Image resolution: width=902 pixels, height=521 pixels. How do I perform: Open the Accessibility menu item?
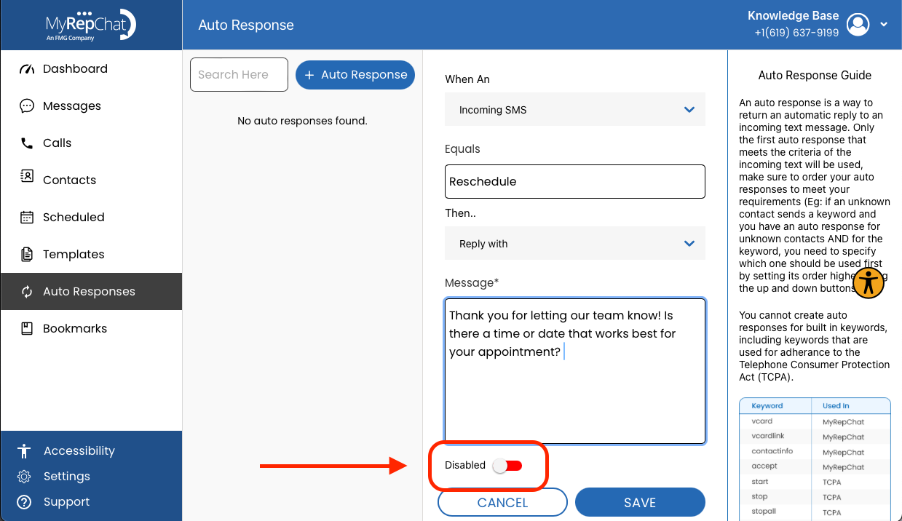point(79,451)
